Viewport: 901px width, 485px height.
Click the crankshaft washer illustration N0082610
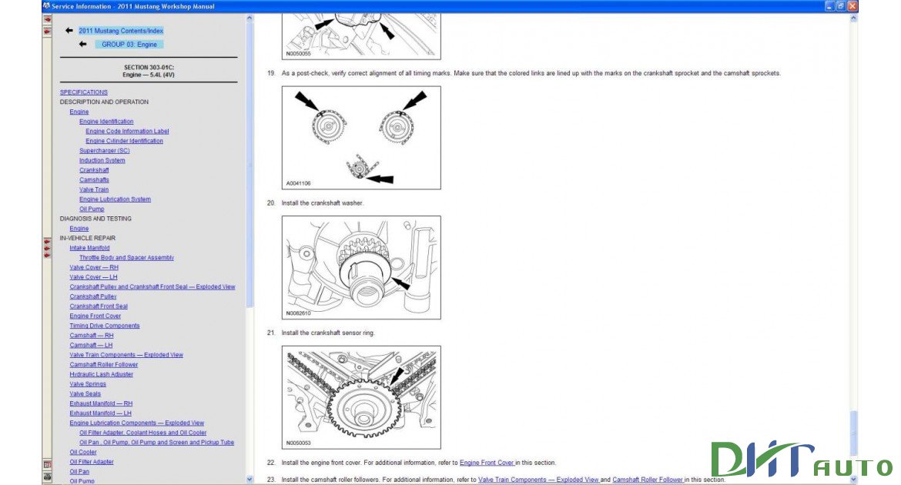pyautogui.click(x=361, y=268)
